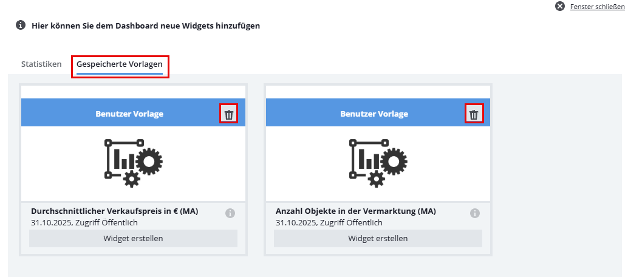
Task: Click chart-gear icon of Durchschnittlicher Verkaufspreis template
Action: pyautogui.click(x=133, y=162)
